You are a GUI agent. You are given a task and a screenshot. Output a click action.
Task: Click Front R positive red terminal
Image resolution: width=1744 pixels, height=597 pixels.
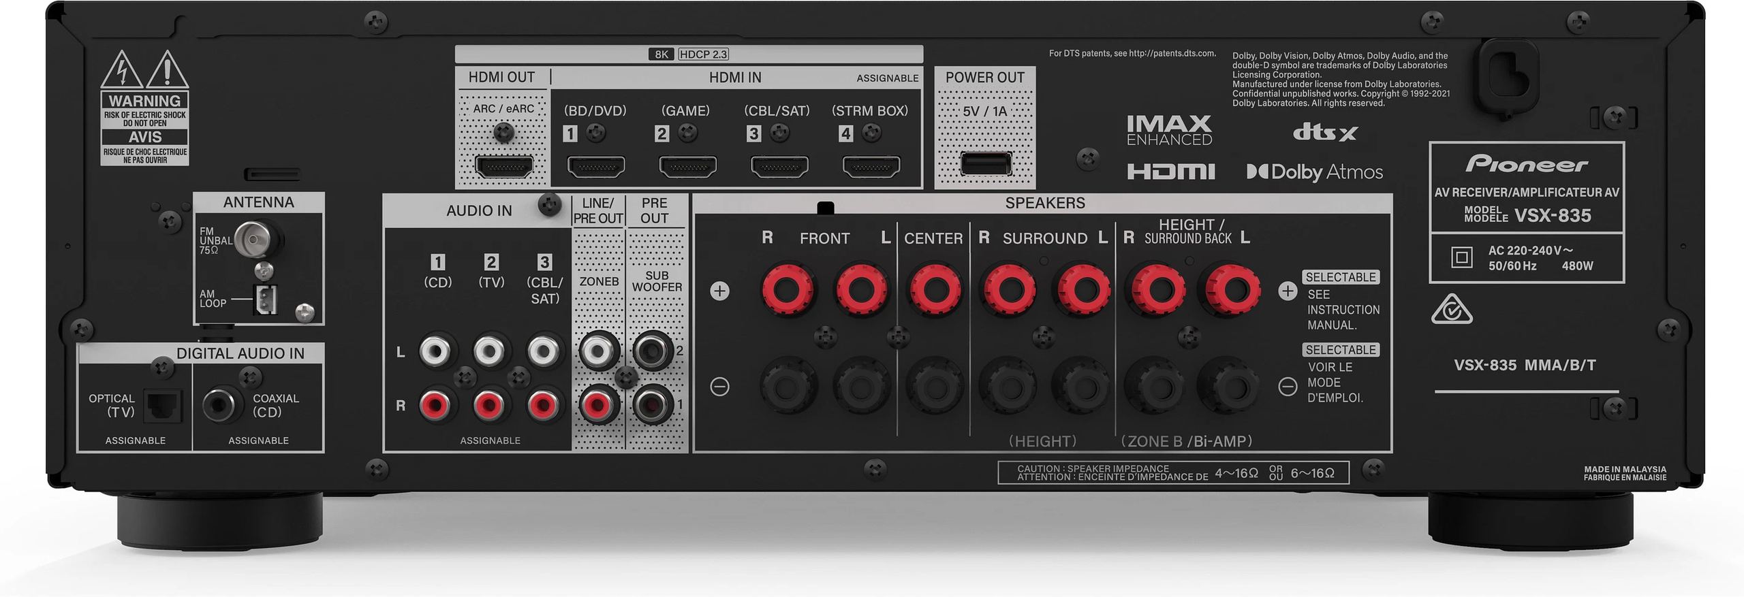[x=787, y=290]
